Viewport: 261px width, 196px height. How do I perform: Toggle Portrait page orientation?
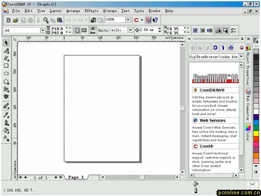point(77,30)
